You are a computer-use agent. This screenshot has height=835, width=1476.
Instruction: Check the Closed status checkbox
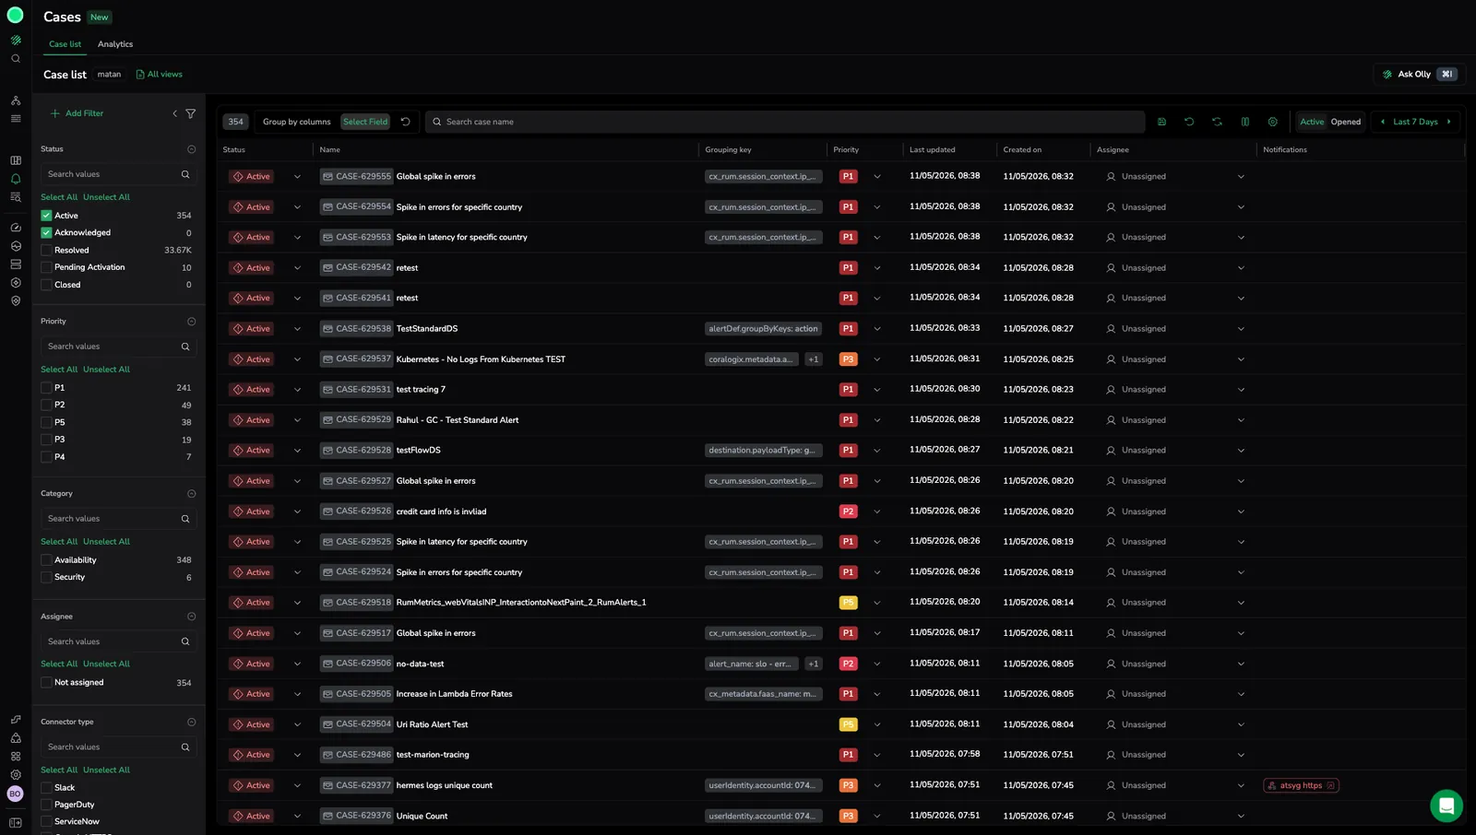pyautogui.click(x=46, y=285)
